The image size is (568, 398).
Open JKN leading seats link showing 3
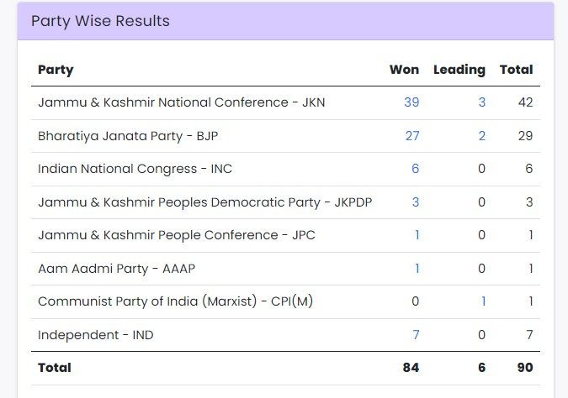482,102
